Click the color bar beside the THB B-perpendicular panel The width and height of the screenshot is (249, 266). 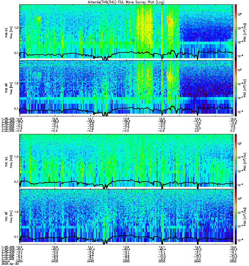[236, 32]
